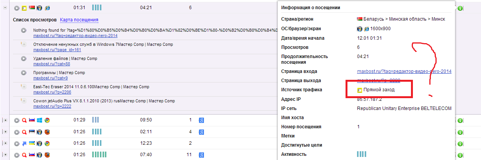Click the Belarus flag icon in first row
Viewport: 481px width, 160px height.
click(32, 8)
